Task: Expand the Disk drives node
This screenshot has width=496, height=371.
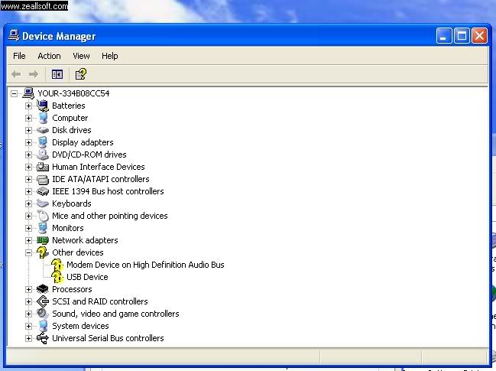Action: click(28, 130)
